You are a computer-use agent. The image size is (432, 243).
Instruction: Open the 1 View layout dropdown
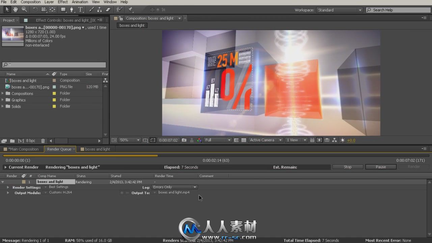pos(296,140)
